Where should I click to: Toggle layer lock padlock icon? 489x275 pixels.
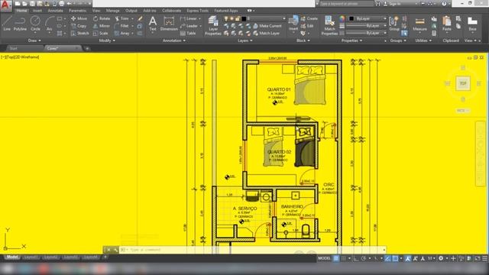238,18
